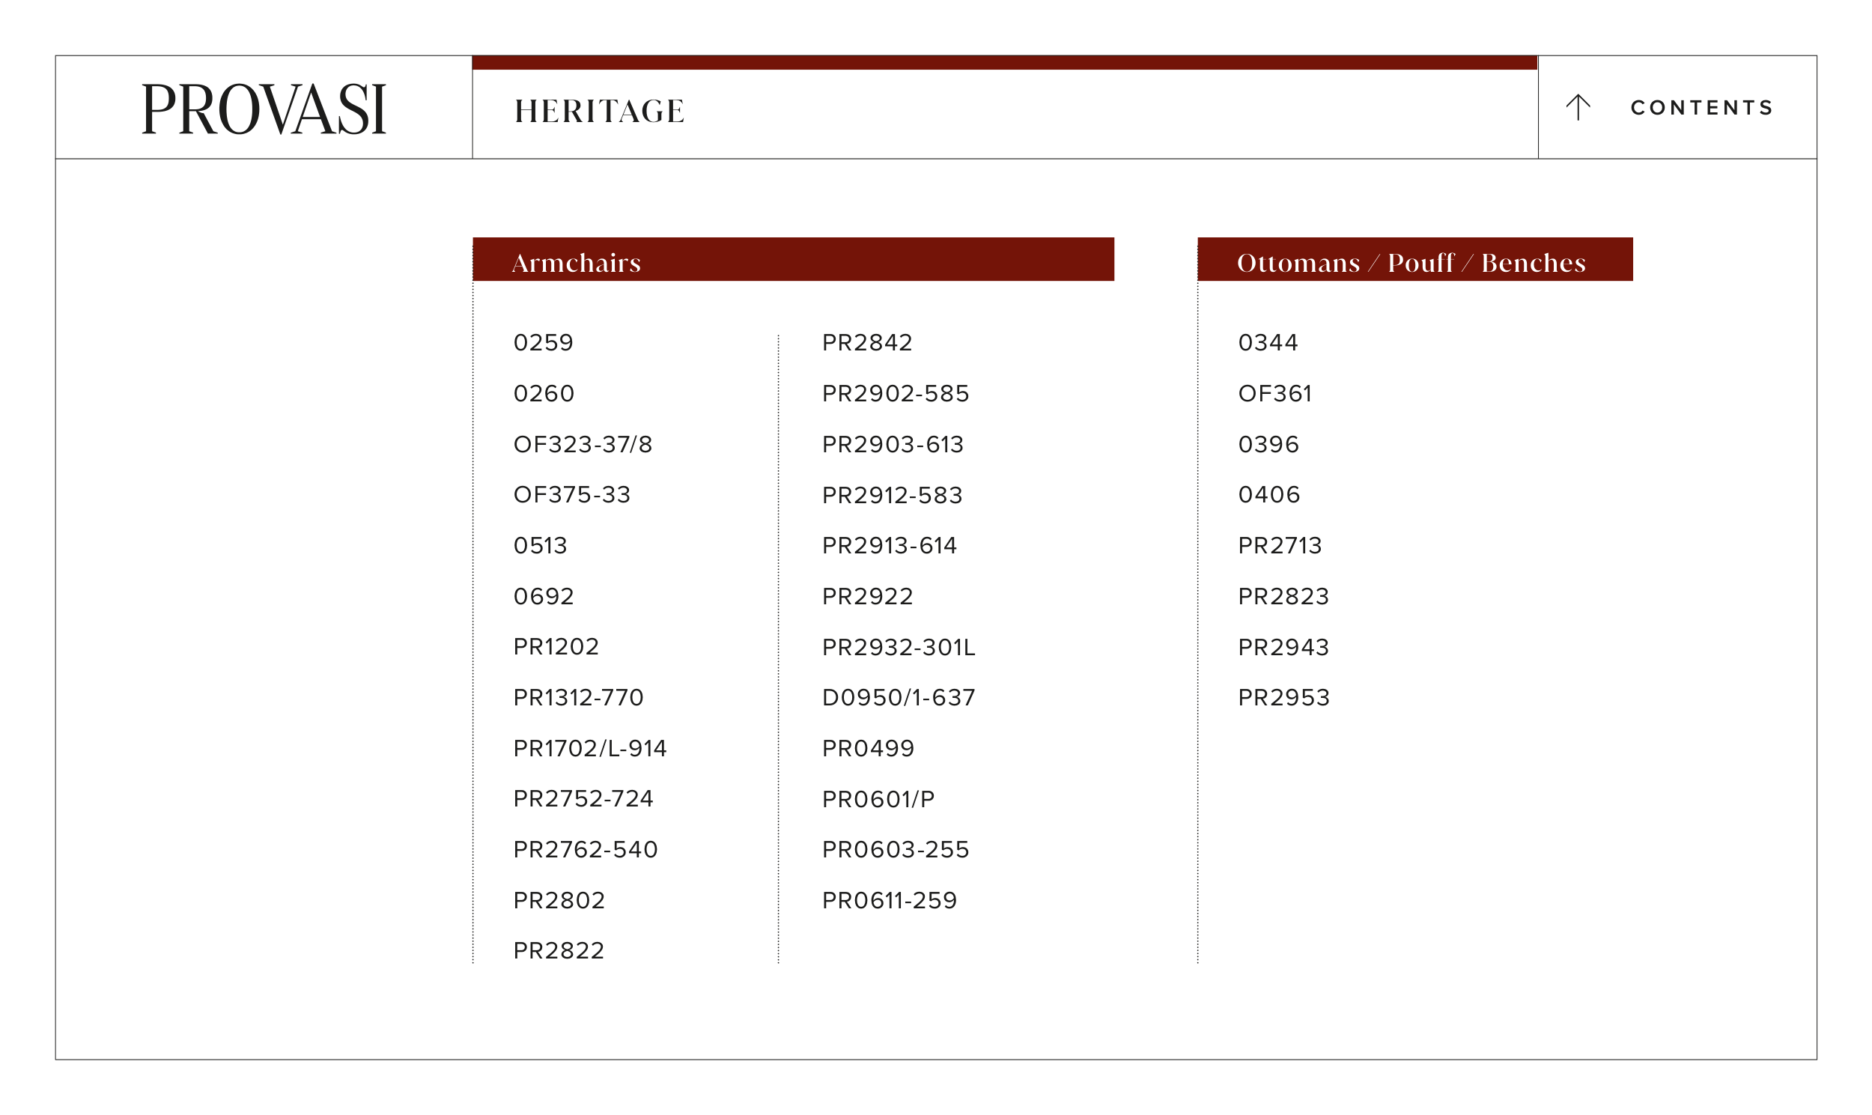Click the PROVASI logo

(x=264, y=109)
